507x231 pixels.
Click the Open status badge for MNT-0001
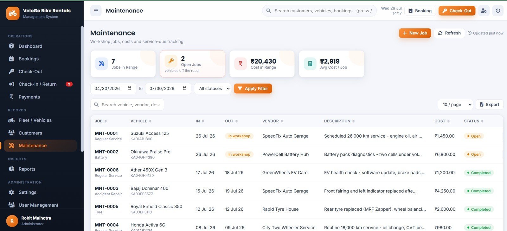pyautogui.click(x=473, y=136)
